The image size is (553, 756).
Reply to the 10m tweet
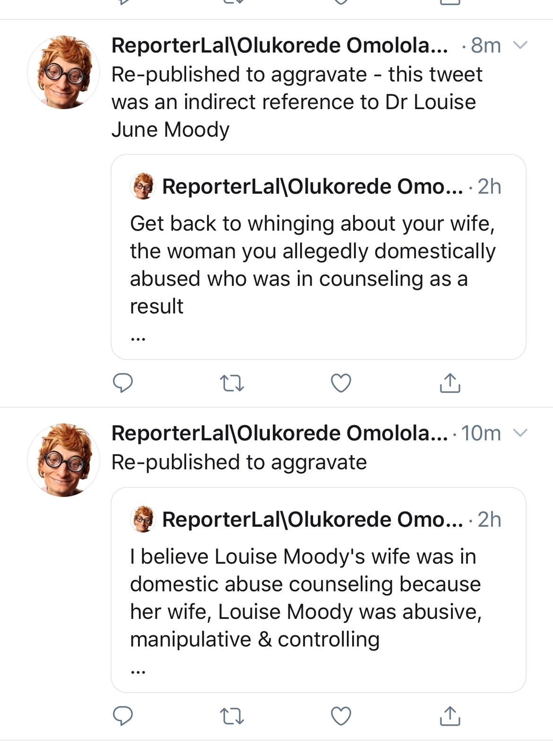(x=122, y=716)
